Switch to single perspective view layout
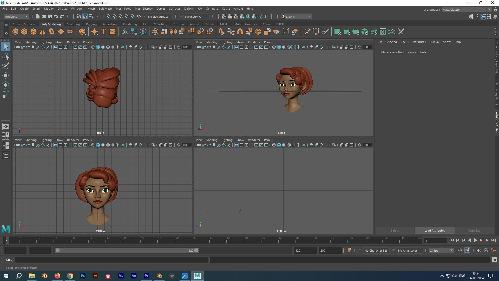 [x=6, y=126]
